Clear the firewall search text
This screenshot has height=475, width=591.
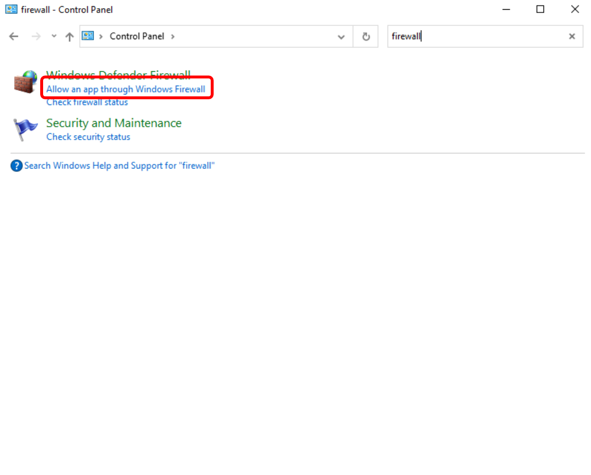[x=572, y=36]
